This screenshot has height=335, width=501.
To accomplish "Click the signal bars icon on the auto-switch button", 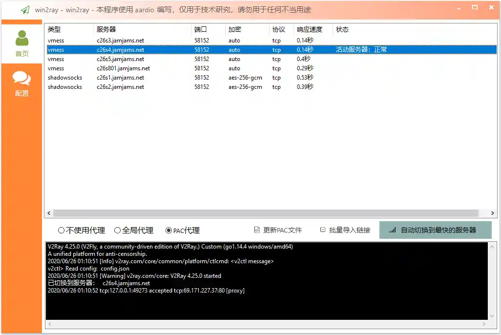I will [393, 230].
